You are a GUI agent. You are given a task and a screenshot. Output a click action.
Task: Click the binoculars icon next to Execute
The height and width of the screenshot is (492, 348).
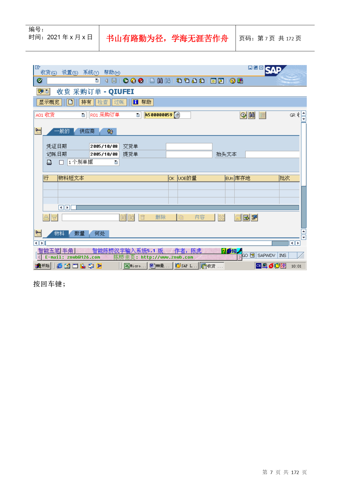tap(252, 115)
